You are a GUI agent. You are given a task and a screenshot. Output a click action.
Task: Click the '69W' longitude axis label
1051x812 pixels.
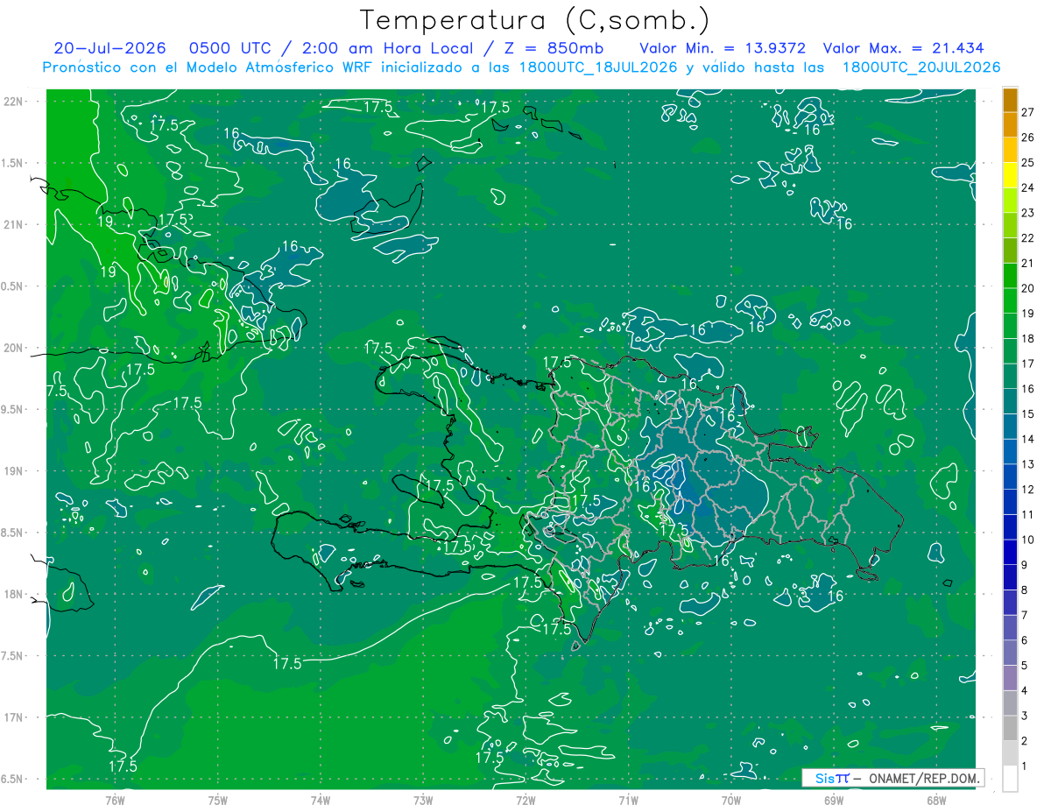[x=834, y=800]
